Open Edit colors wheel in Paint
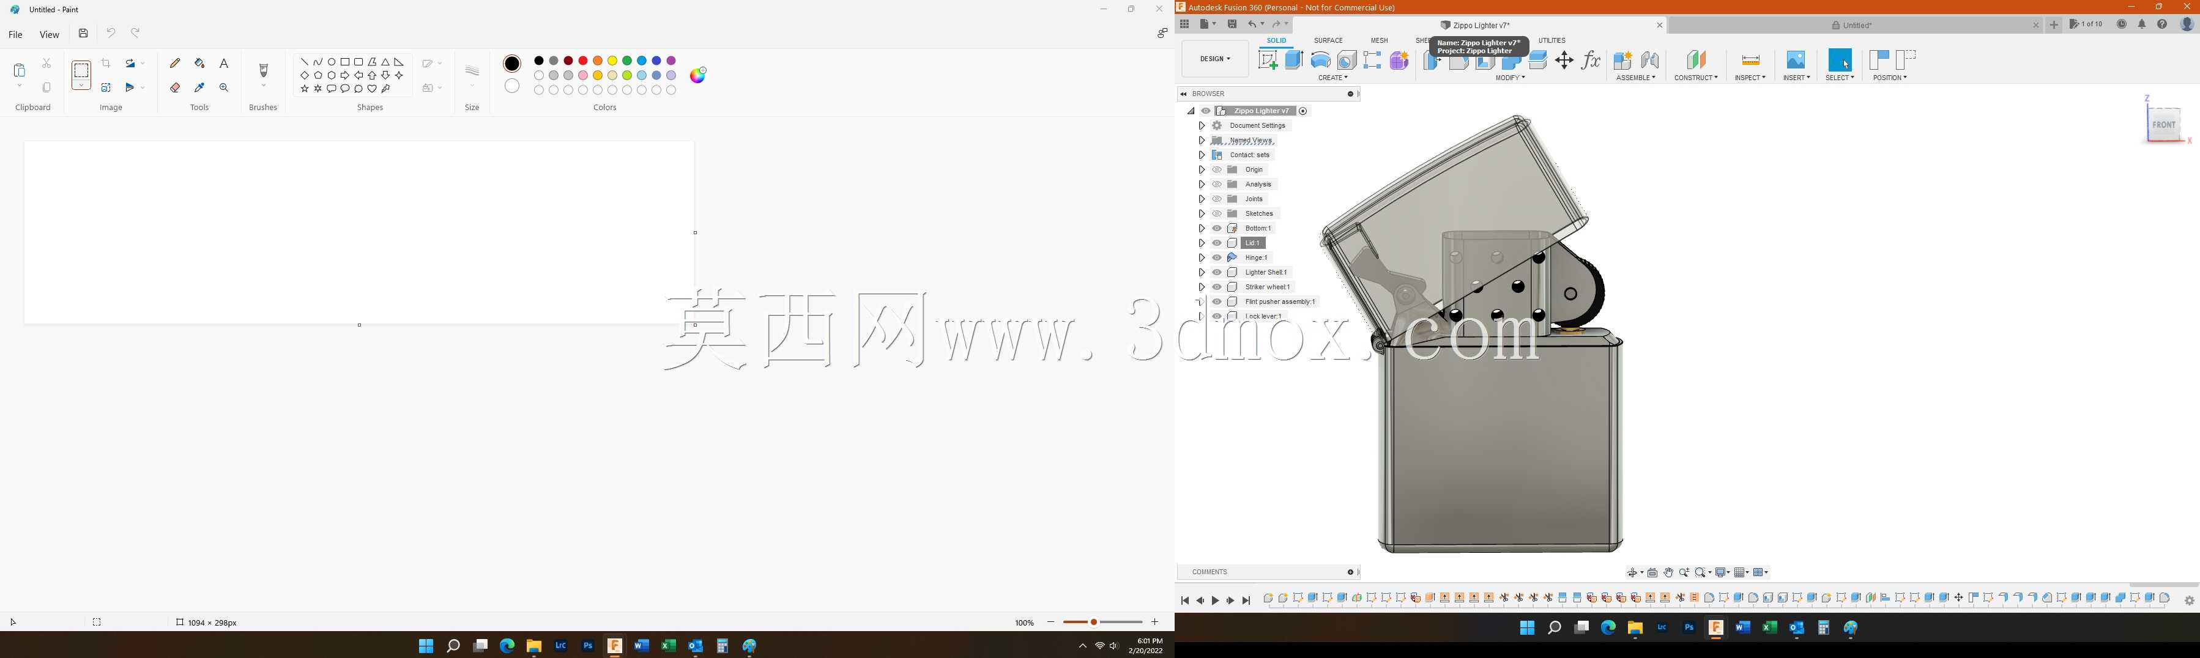Viewport: 2200px width, 658px height. pyautogui.click(x=699, y=75)
